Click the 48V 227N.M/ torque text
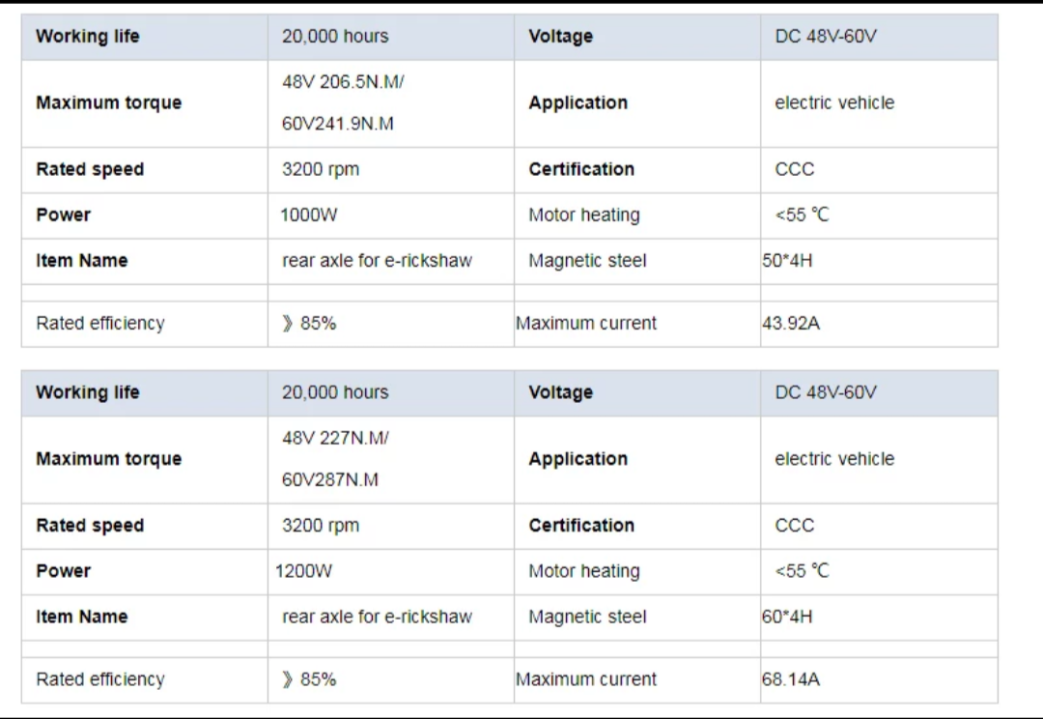 [335, 438]
